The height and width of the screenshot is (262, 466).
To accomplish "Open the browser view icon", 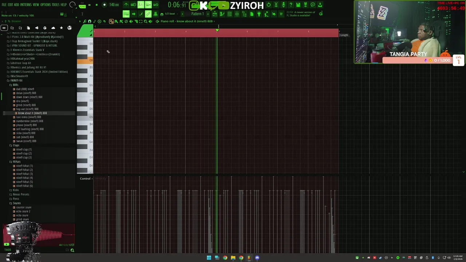I will pos(244,14).
